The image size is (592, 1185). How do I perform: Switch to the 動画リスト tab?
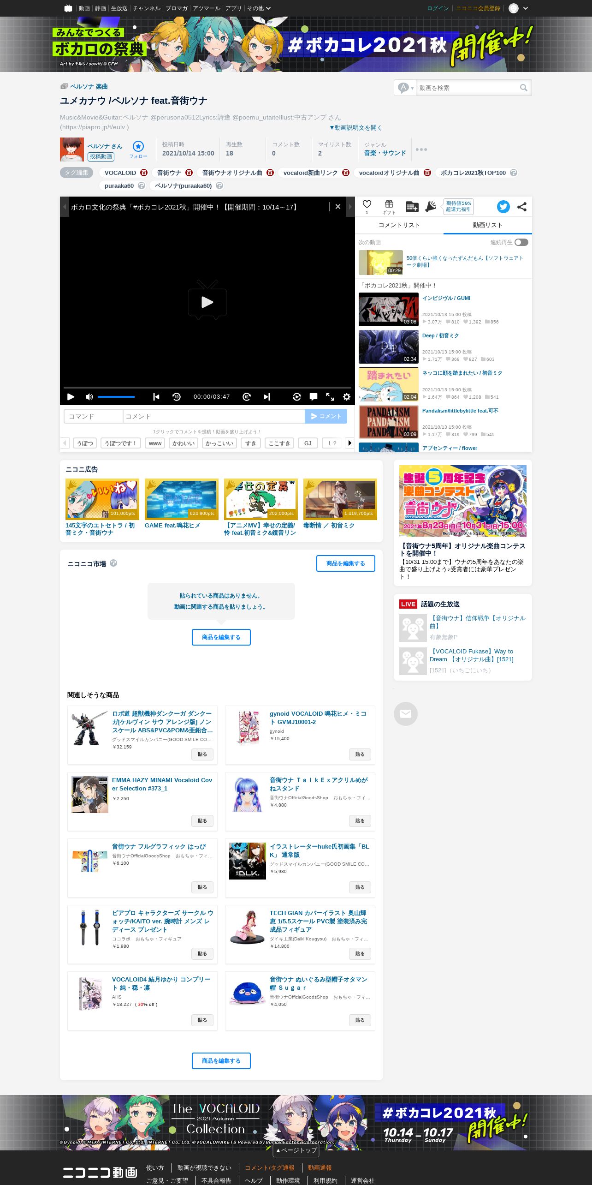click(x=488, y=225)
